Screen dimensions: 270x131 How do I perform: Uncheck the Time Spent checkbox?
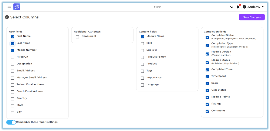[207, 77]
